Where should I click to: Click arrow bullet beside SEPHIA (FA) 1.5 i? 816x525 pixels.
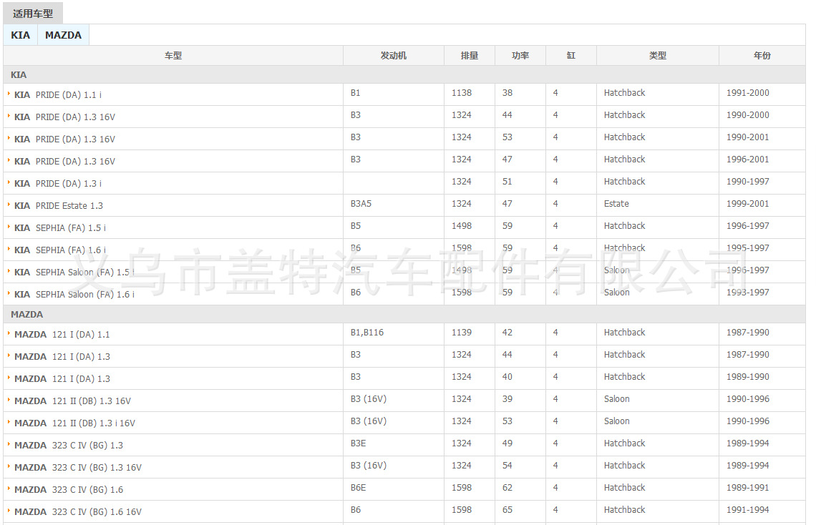(x=9, y=227)
